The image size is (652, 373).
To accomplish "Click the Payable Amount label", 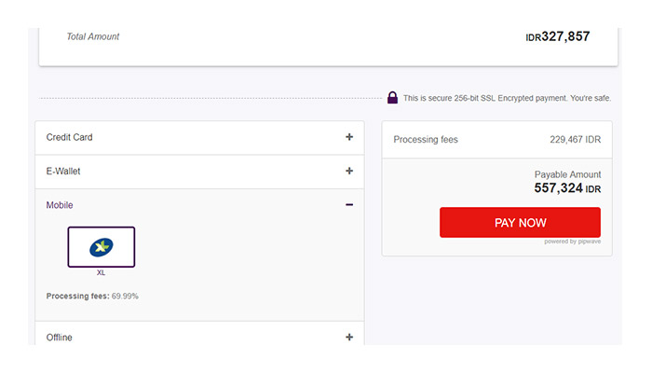I will click(x=567, y=174).
